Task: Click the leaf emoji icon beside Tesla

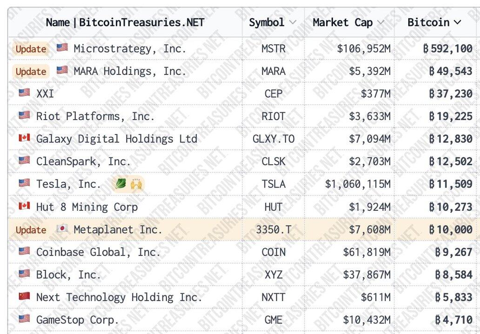Action: pos(120,184)
